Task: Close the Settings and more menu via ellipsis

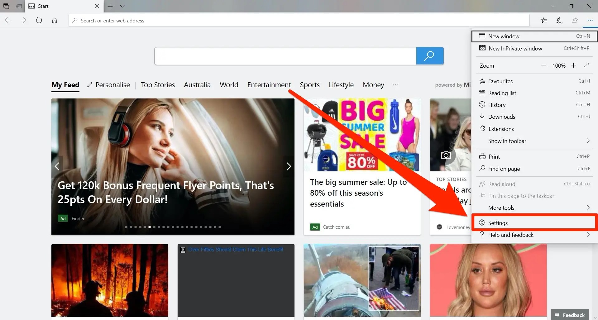Action: (590, 21)
